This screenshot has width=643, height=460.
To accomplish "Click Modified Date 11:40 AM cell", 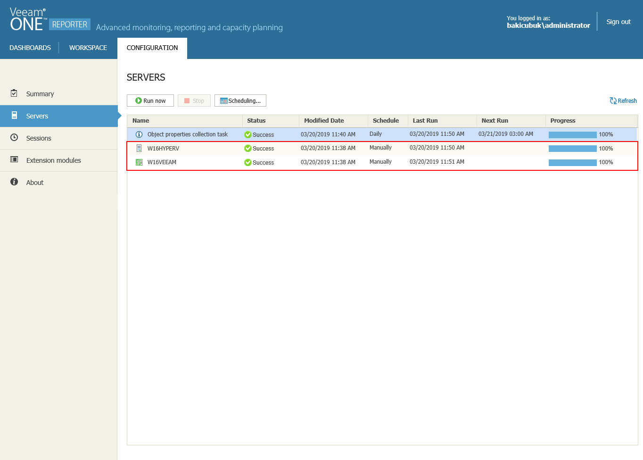I will coord(328,134).
